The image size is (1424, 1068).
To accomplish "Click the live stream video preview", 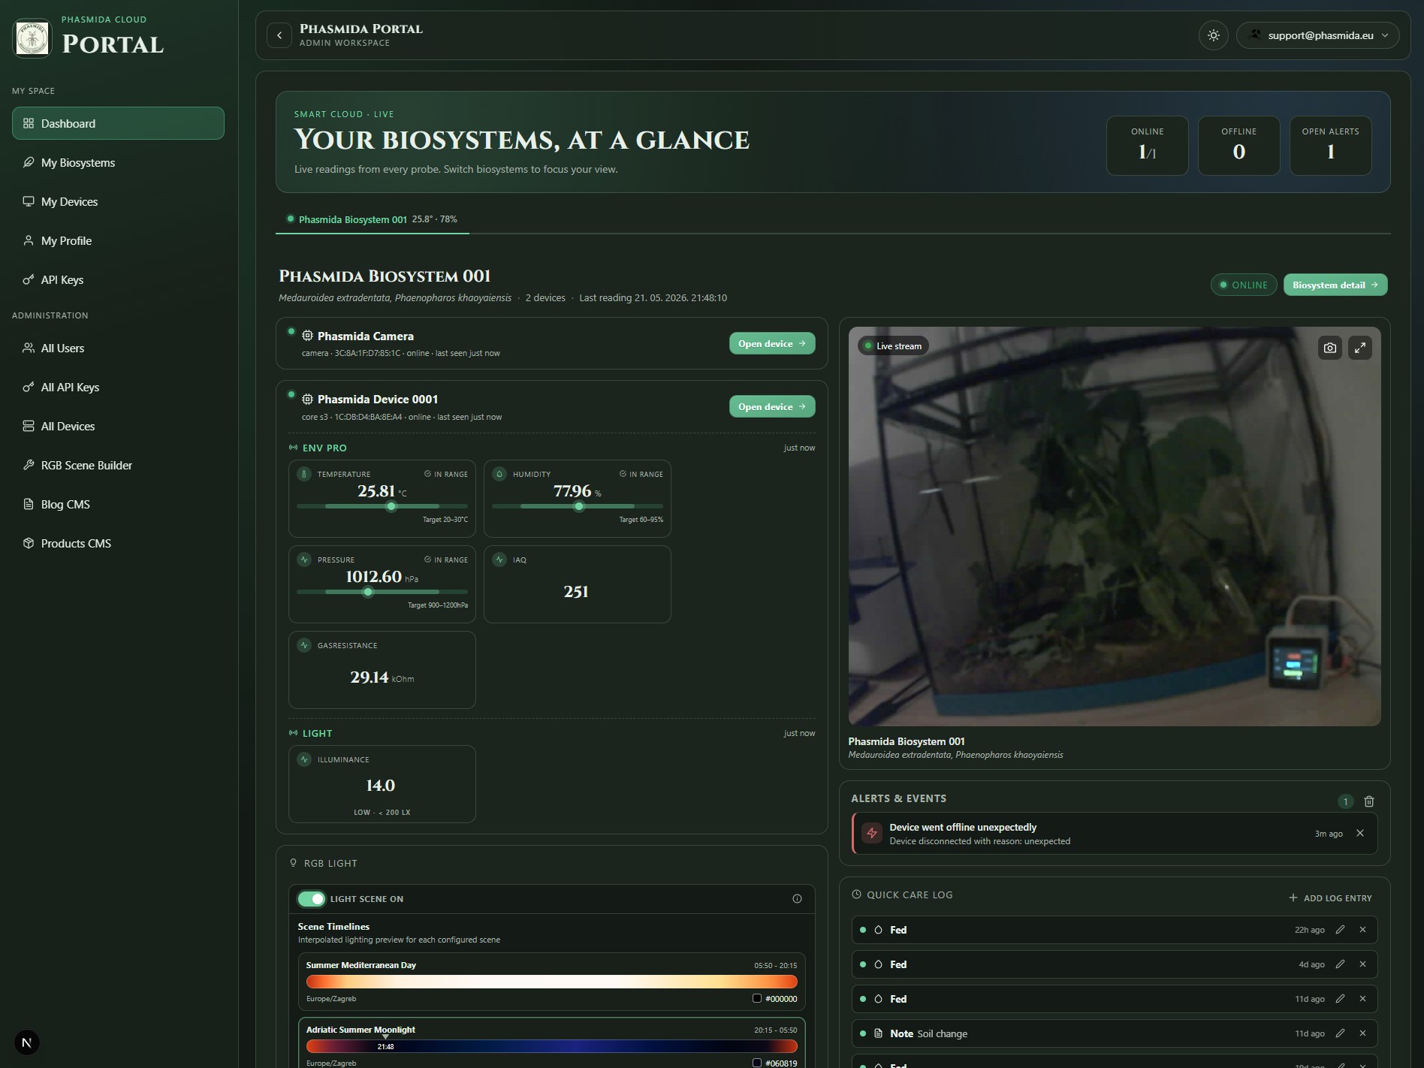I will pos(1115,526).
